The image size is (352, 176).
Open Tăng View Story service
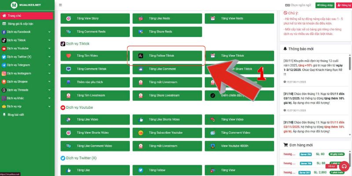[95, 18]
